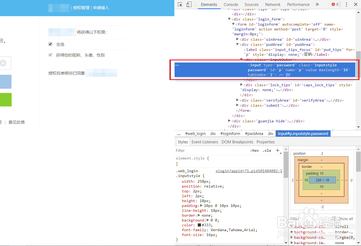Select the Styles pane tab
Image resolution: width=361 pixels, height=246 pixels.
point(183,142)
